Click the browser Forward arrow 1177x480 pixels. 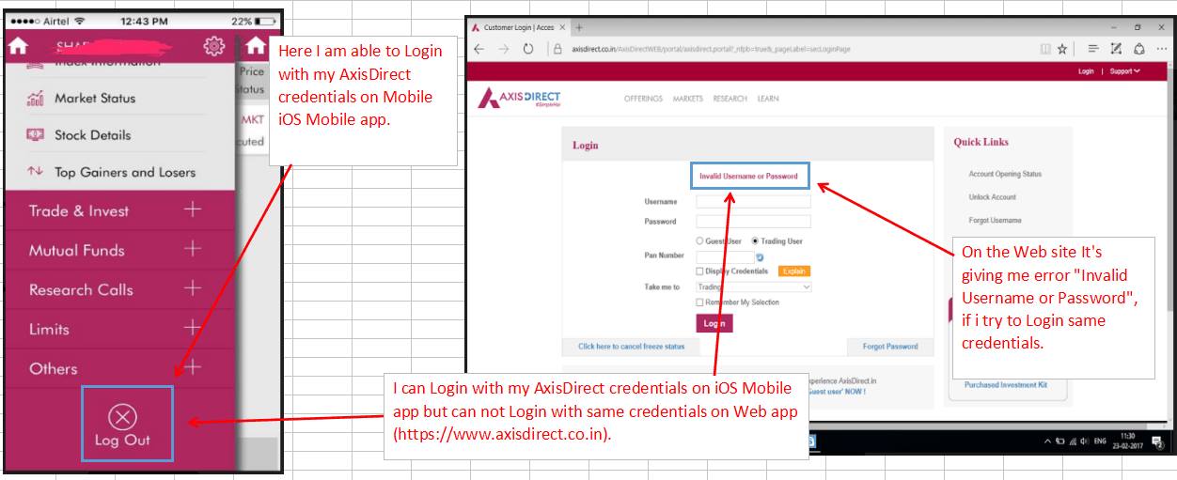[x=504, y=49]
